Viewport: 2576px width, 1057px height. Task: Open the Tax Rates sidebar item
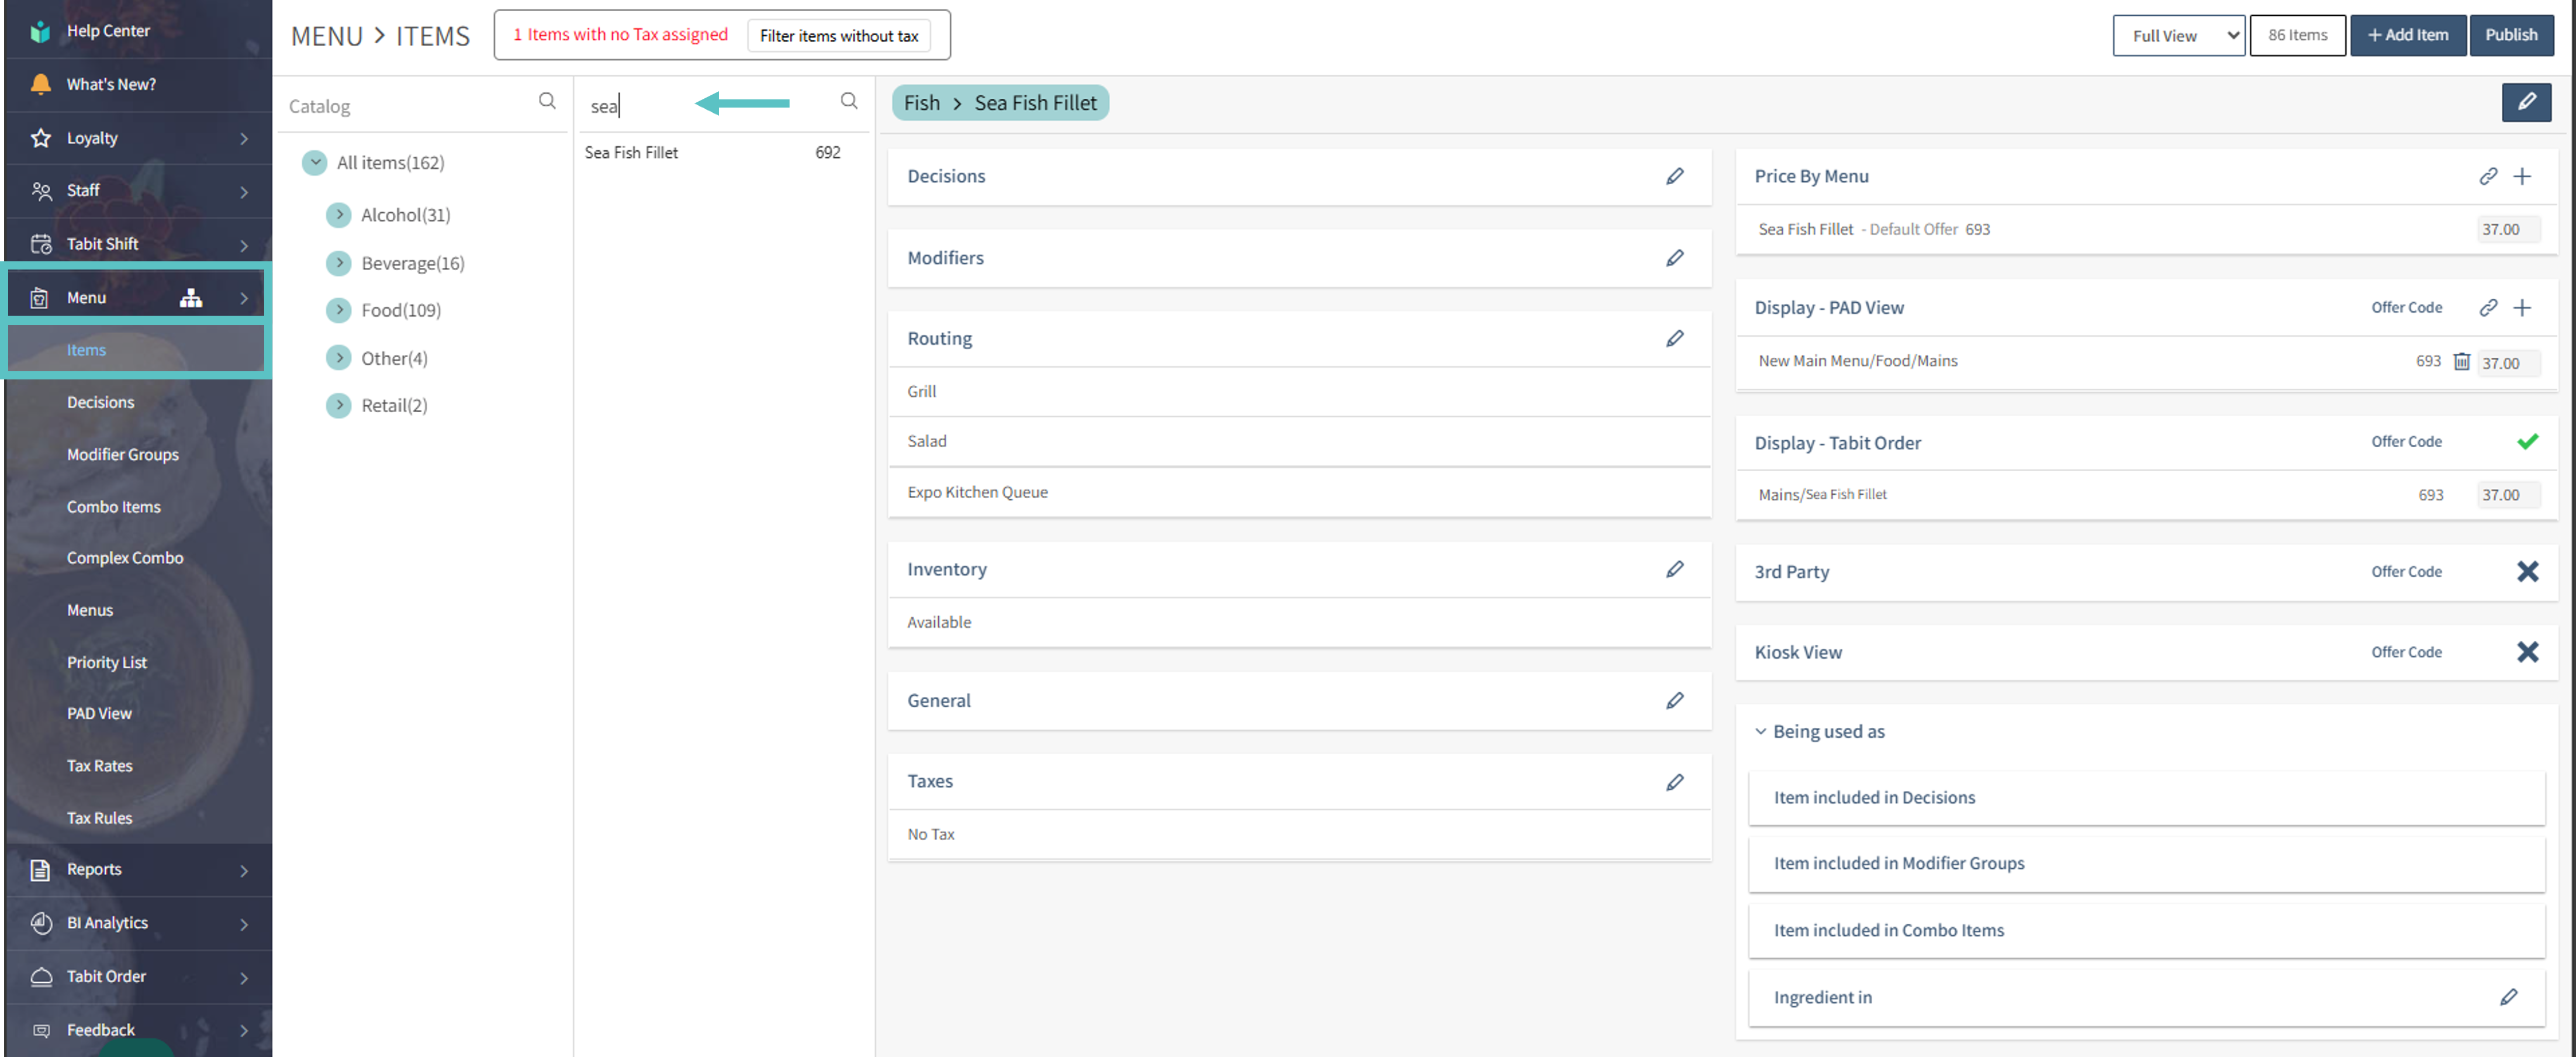pos(99,765)
